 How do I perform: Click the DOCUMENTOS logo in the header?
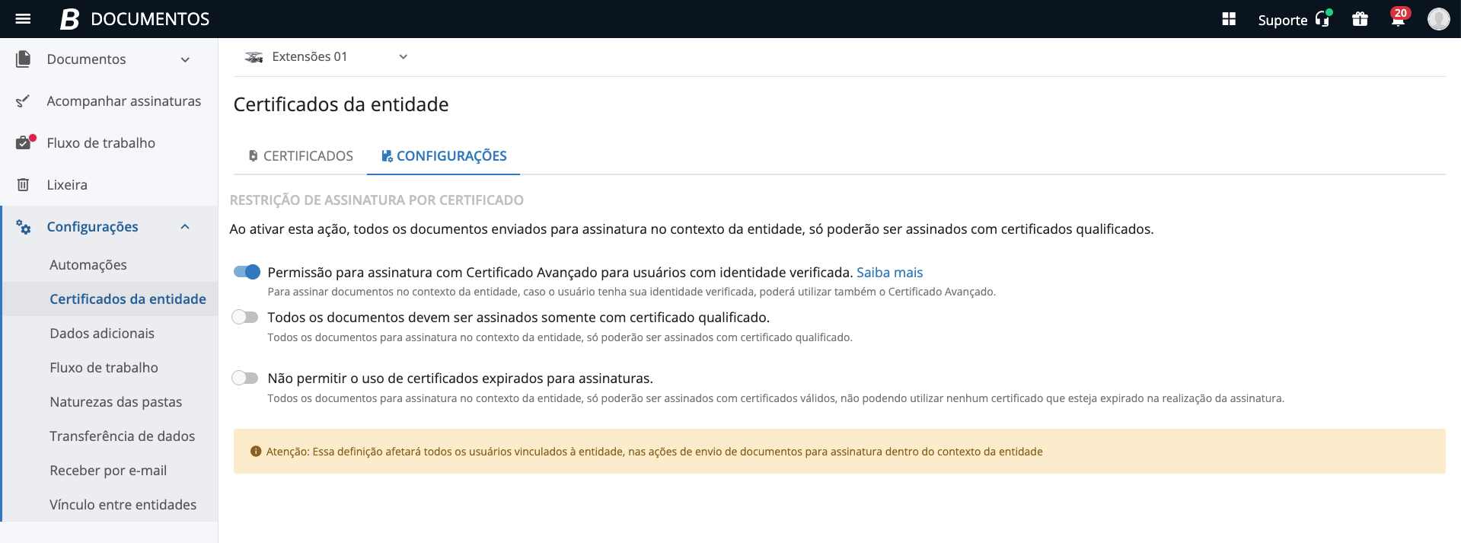(136, 19)
